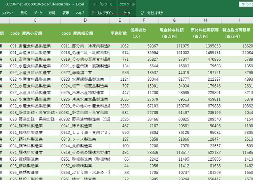Viewport: 253px width, 180px height.
Task: Switch to the 表示 tab
Action: click(66, 13)
